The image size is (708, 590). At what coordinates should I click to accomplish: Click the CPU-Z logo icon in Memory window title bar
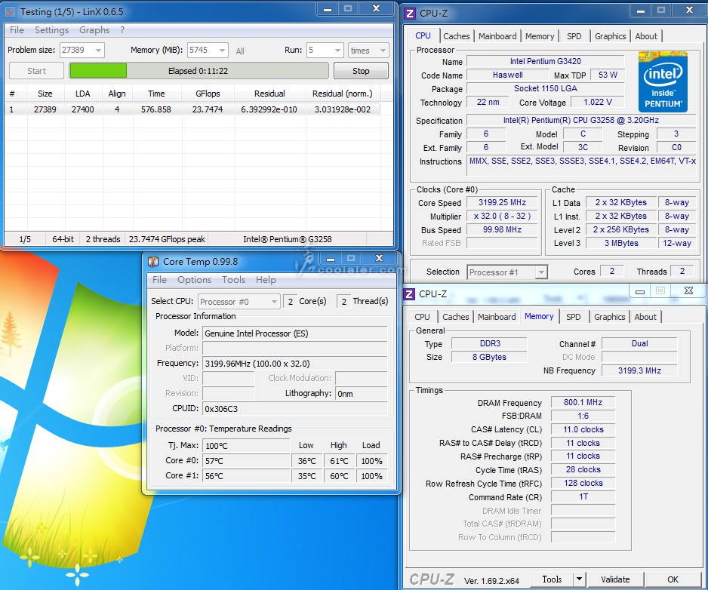coord(408,294)
